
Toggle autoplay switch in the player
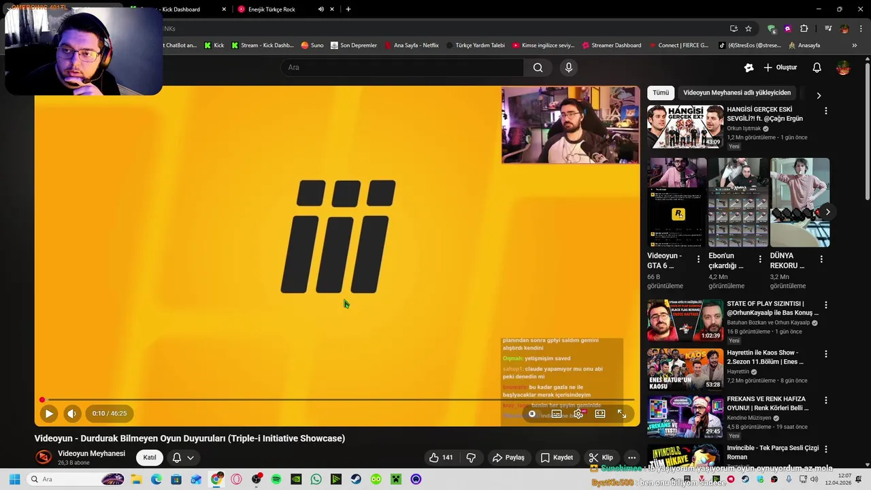click(x=532, y=414)
